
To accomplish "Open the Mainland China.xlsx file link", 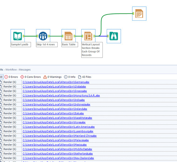I will pyautogui.click(x=60, y=136).
